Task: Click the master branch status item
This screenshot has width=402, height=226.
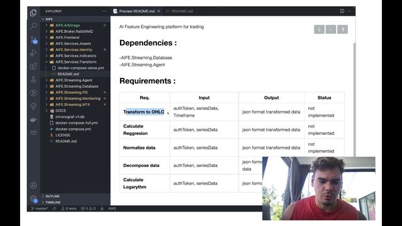Action: 39,208
